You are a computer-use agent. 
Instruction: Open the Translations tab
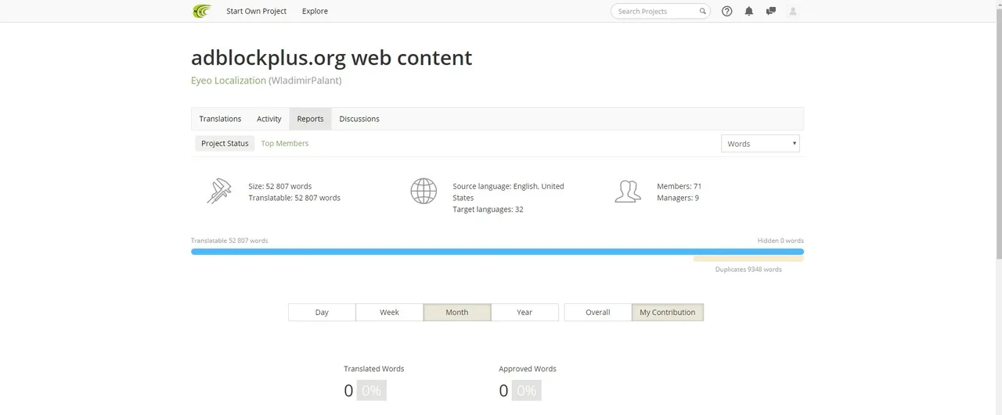coord(220,119)
